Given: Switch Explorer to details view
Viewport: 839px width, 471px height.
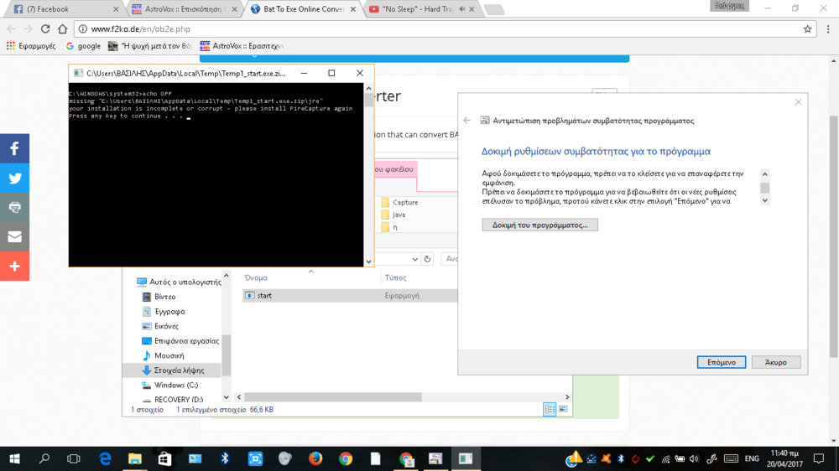Looking at the screenshot, I should [550, 409].
